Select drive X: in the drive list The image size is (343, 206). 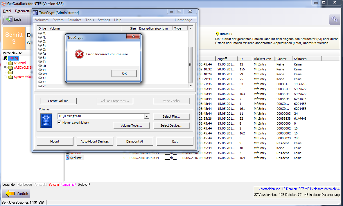click(42, 78)
